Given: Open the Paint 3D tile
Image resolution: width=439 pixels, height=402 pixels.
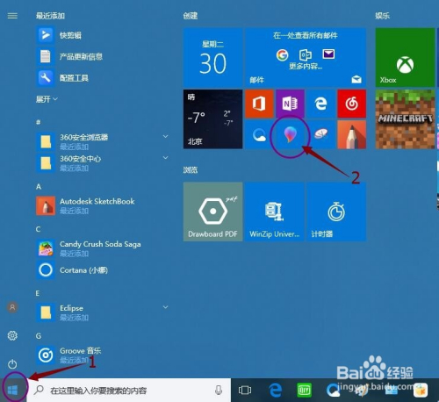Looking at the screenshot, I should (x=290, y=135).
